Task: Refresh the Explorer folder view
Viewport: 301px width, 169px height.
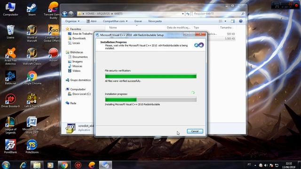Action: [x=188, y=14]
